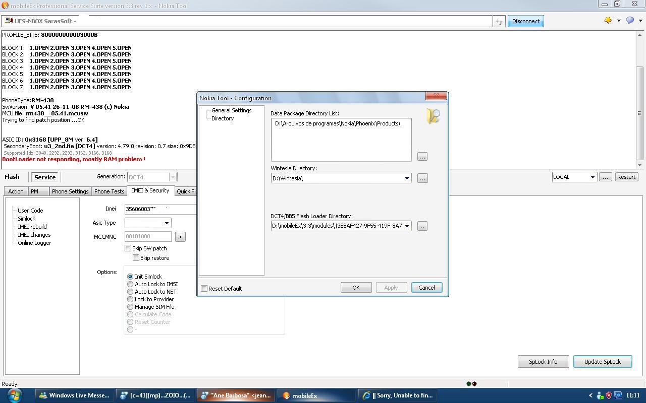Click the Update SpLock button

(603, 362)
